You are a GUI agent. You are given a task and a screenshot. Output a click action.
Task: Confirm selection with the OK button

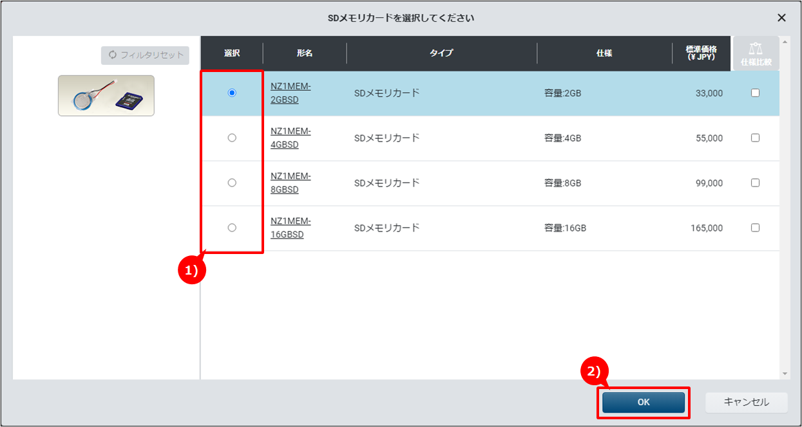[x=644, y=402]
